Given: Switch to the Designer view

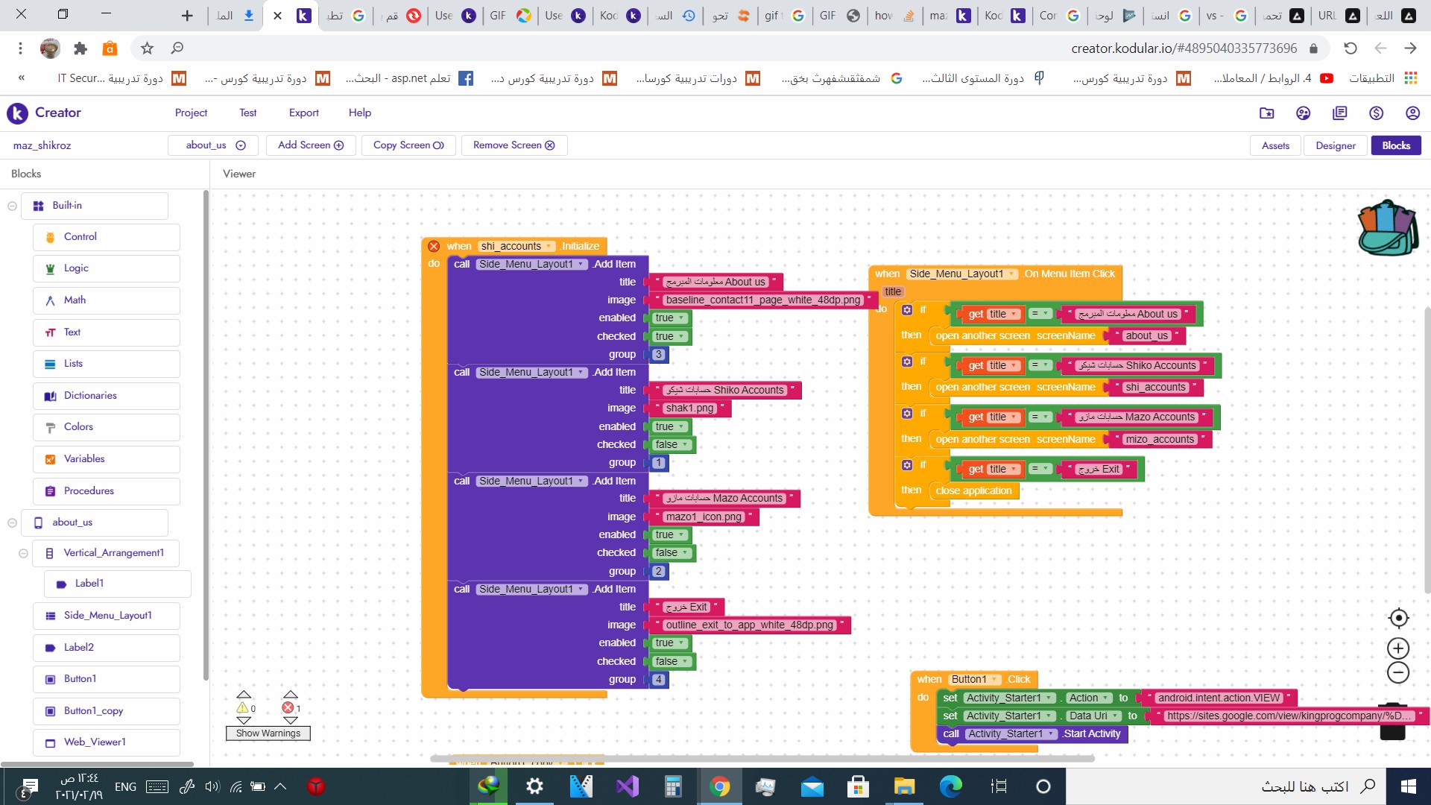Looking at the screenshot, I should [x=1335, y=145].
